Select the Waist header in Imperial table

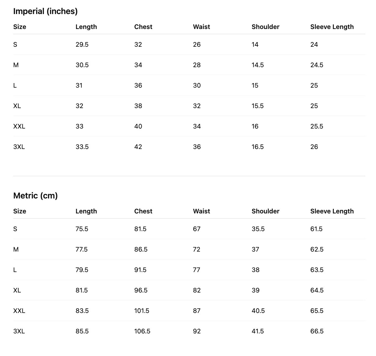point(201,27)
